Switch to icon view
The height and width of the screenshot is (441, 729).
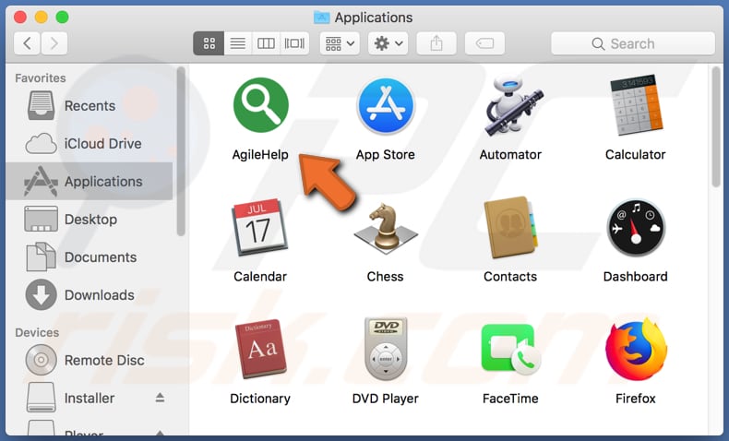(209, 43)
